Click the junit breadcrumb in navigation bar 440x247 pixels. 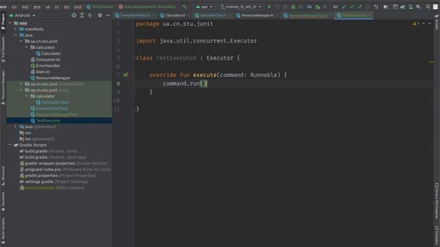[x=78, y=7]
